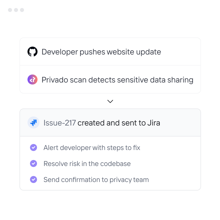Image resolution: width=220 pixels, height=220 pixels.
Task: Click the empty title bar beside window dots
Action: tap(112, 10)
